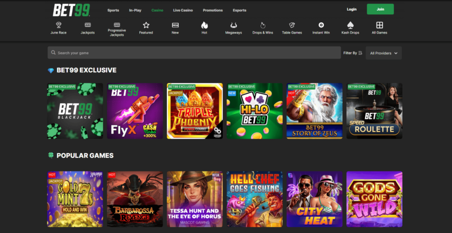Open the Featured star category

pos(146,28)
